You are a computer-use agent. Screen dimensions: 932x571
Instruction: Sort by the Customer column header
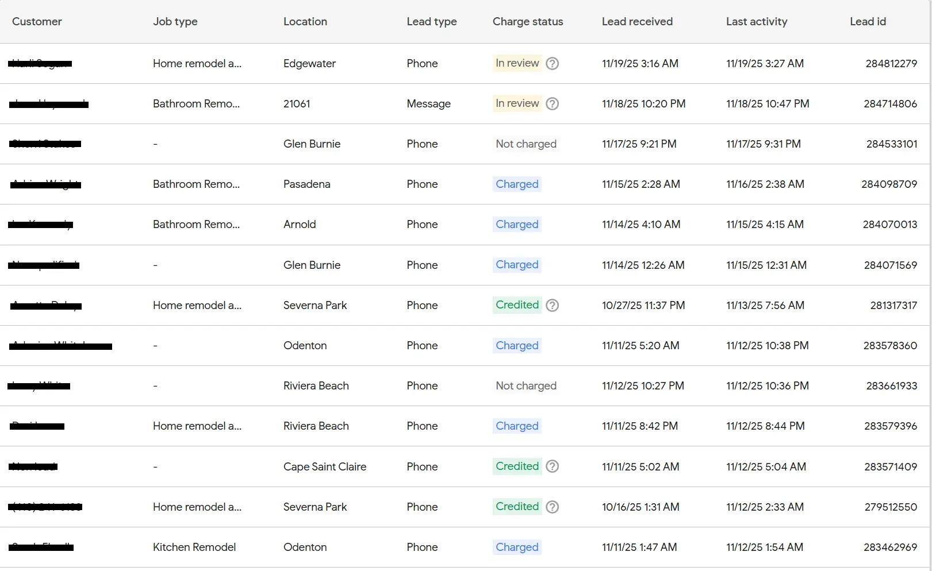pyautogui.click(x=37, y=21)
